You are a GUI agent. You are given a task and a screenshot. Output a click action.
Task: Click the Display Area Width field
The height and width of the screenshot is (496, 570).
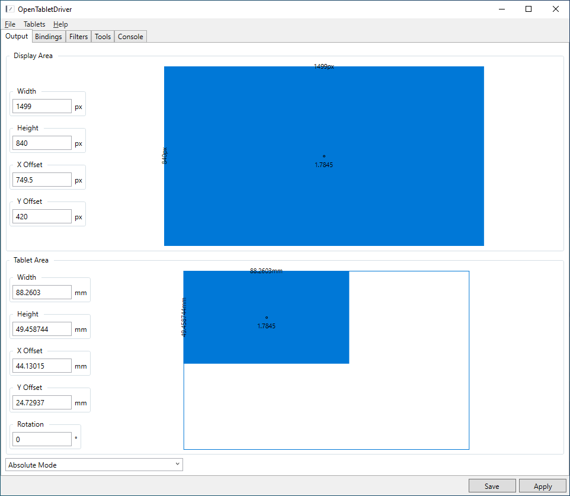(42, 106)
